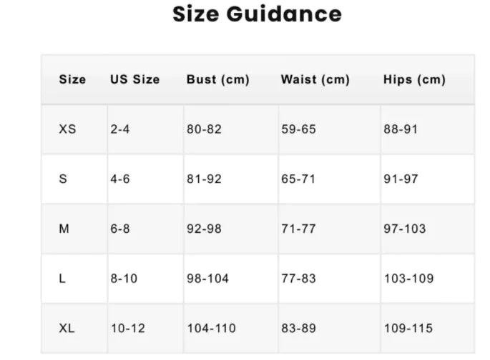Click the Size Guidance heading
The image size is (490, 360).
pyautogui.click(x=257, y=14)
